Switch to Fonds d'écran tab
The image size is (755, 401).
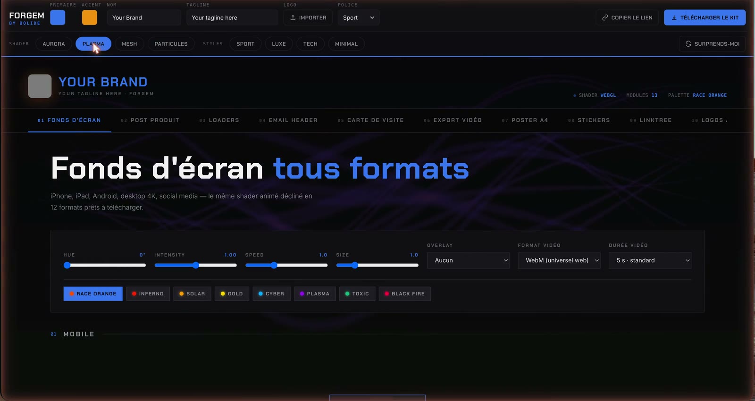click(x=69, y=120)
